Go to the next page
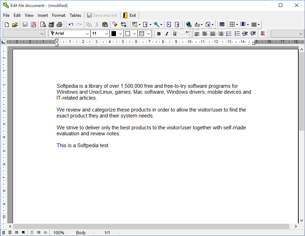 click(177, 24)
